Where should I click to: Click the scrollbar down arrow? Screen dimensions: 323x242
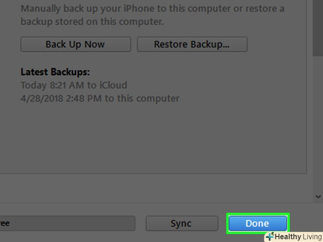tap(318, 196)
